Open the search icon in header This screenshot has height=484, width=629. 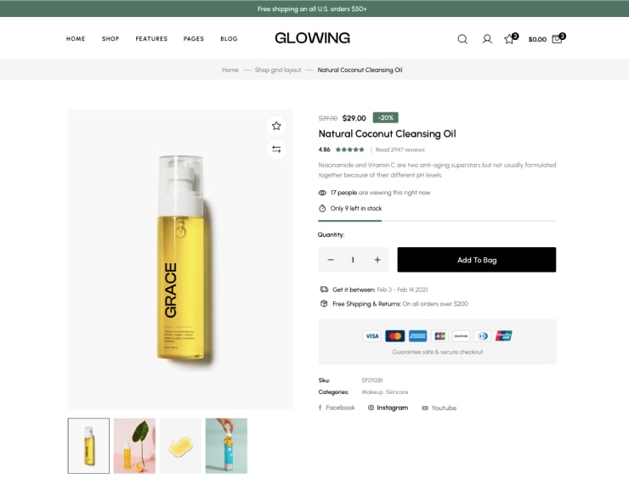462,39
